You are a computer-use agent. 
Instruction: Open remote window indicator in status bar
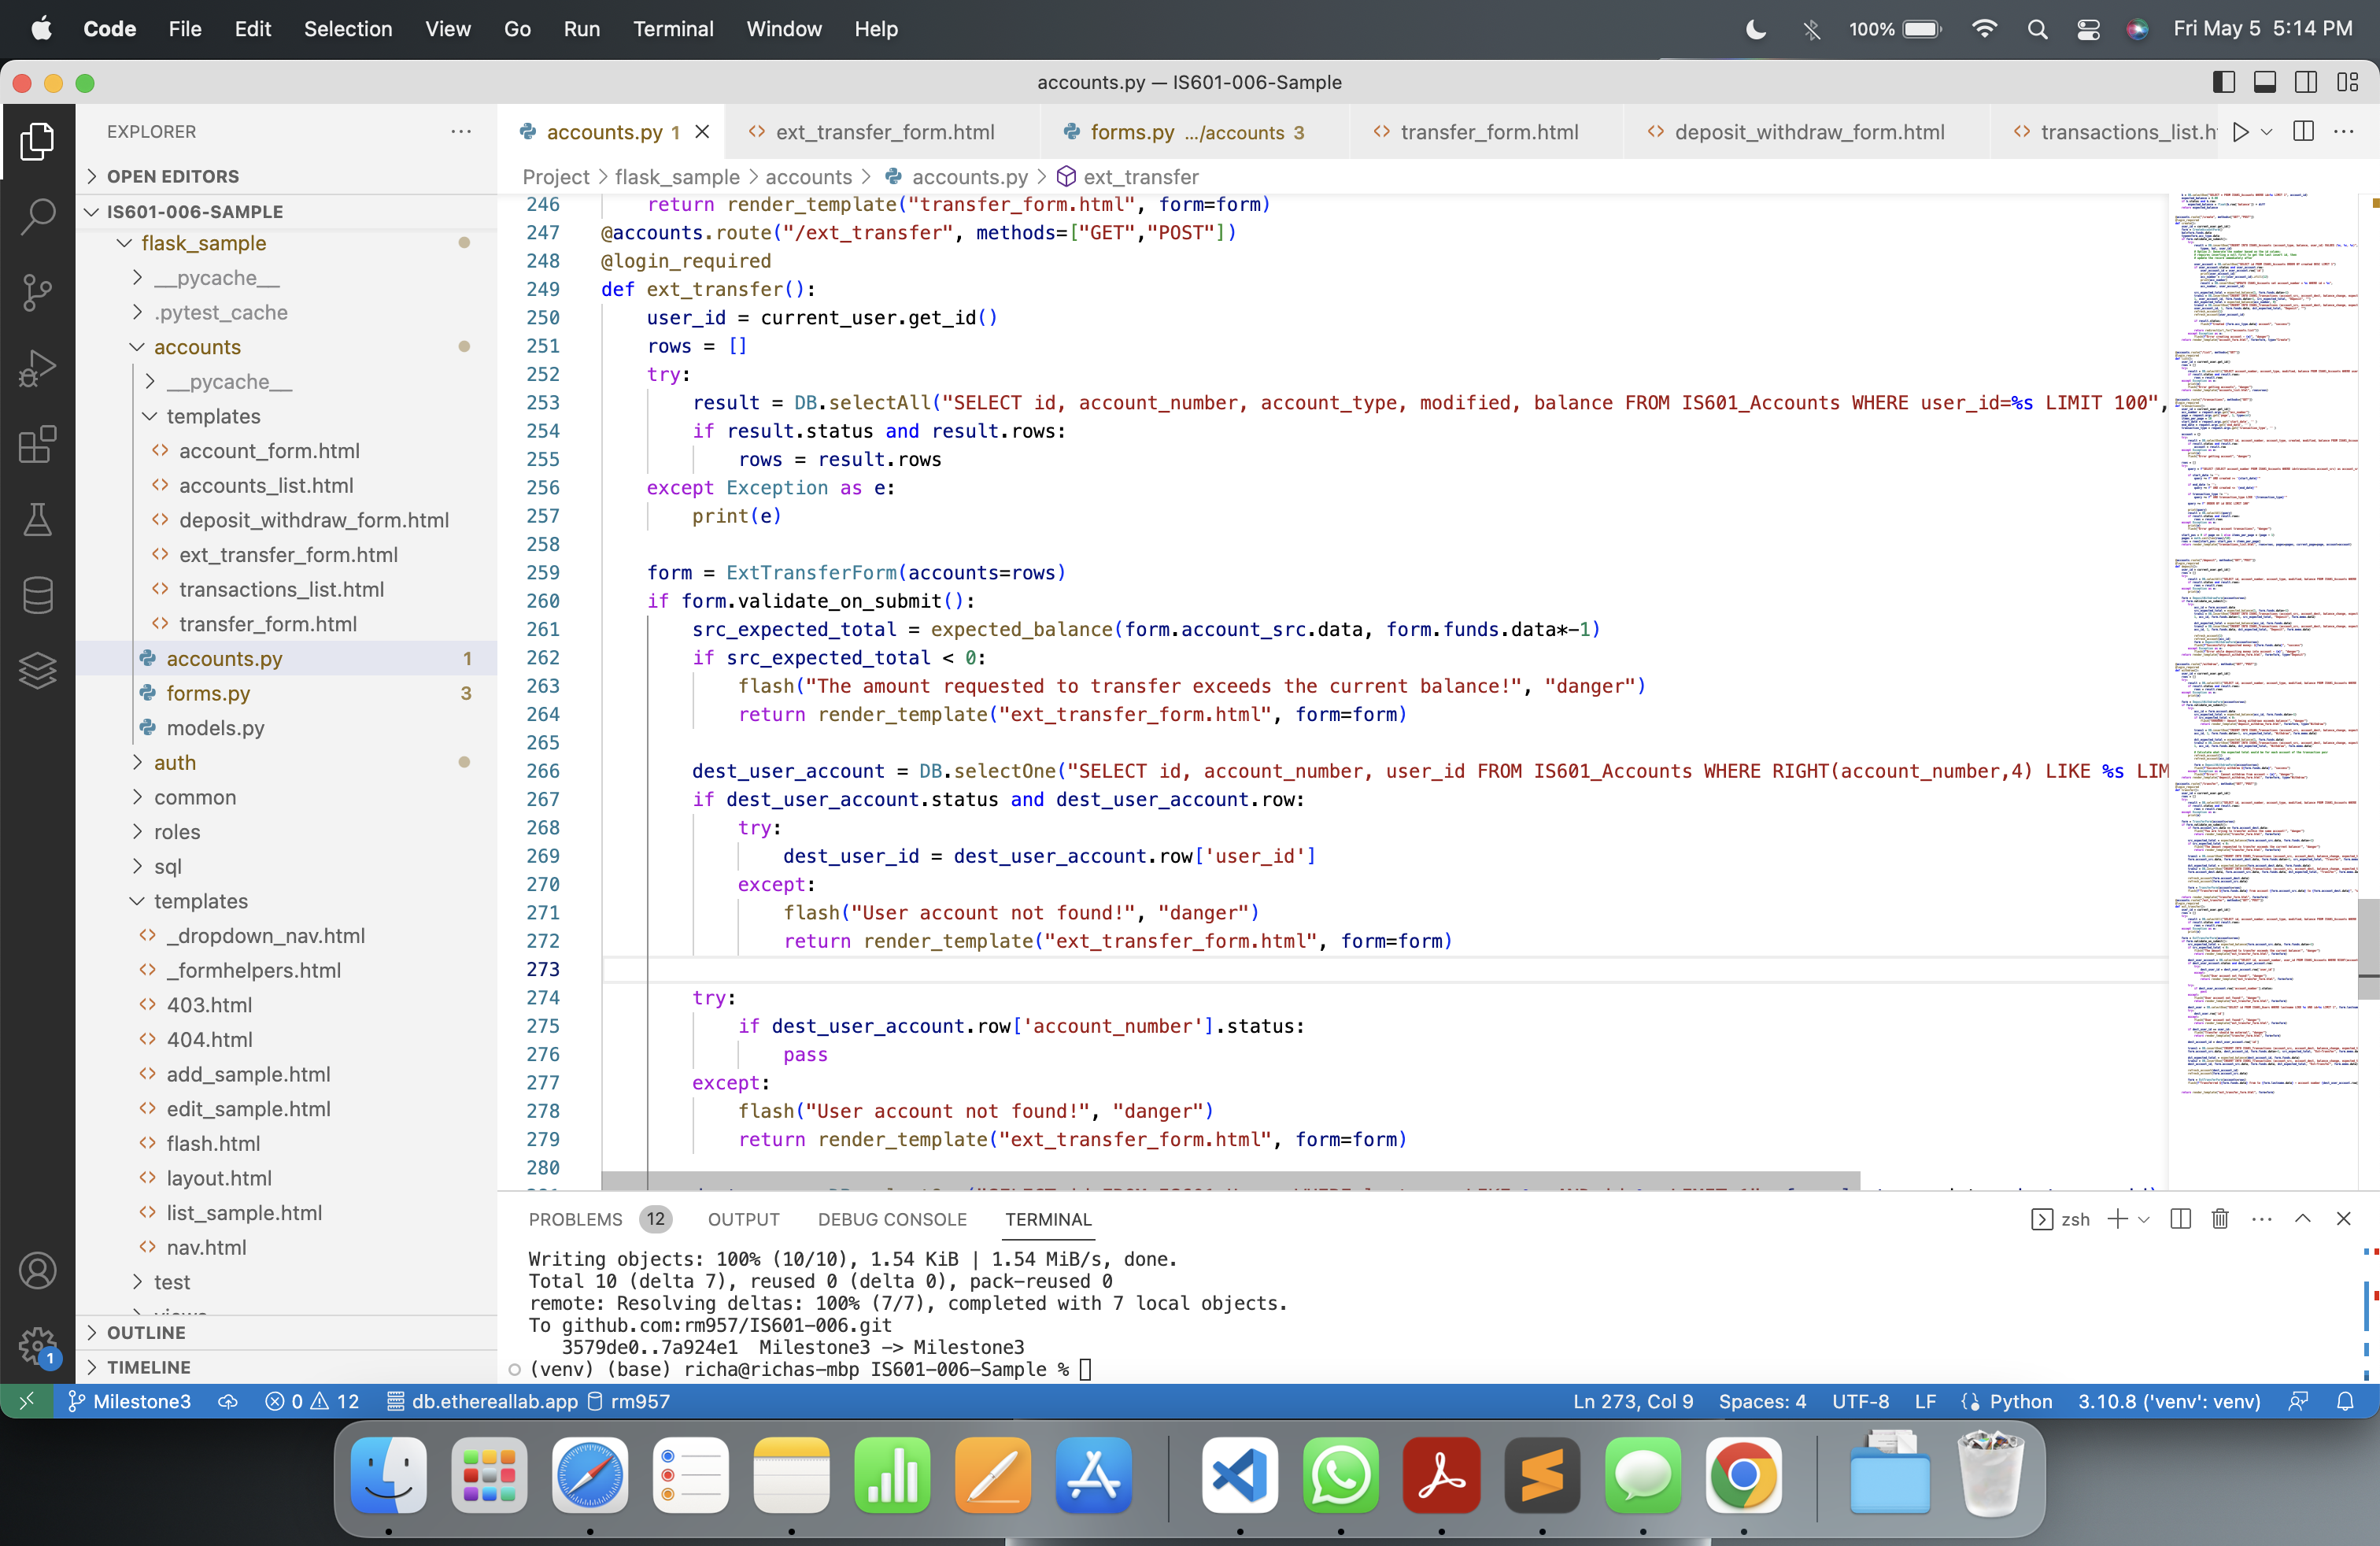click(26, 1402)
